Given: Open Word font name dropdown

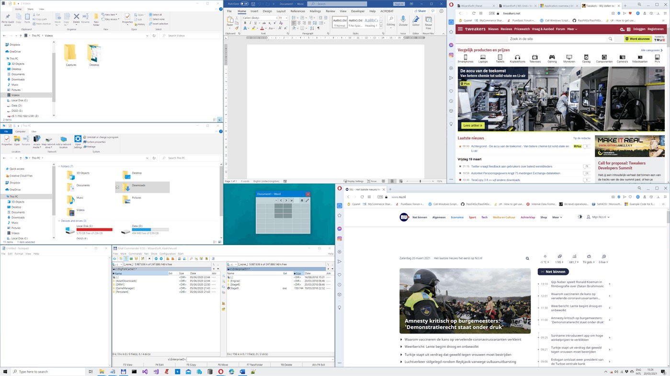Looking at the screenshot, I should pyautogui.click(x=276, y=18).
